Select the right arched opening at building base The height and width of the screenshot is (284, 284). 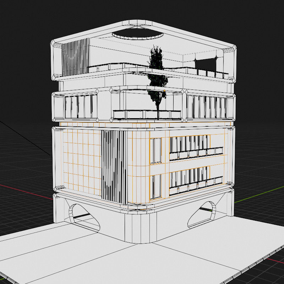click(202, 215)
